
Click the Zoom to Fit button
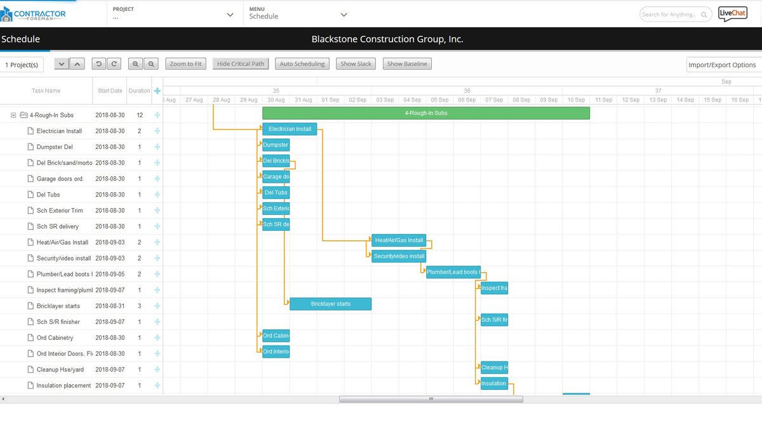(187, 63)
